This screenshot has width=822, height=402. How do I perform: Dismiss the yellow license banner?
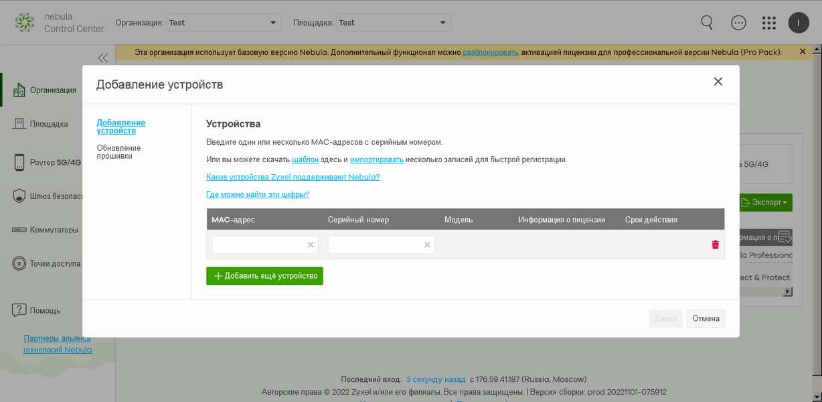point(803,52)
